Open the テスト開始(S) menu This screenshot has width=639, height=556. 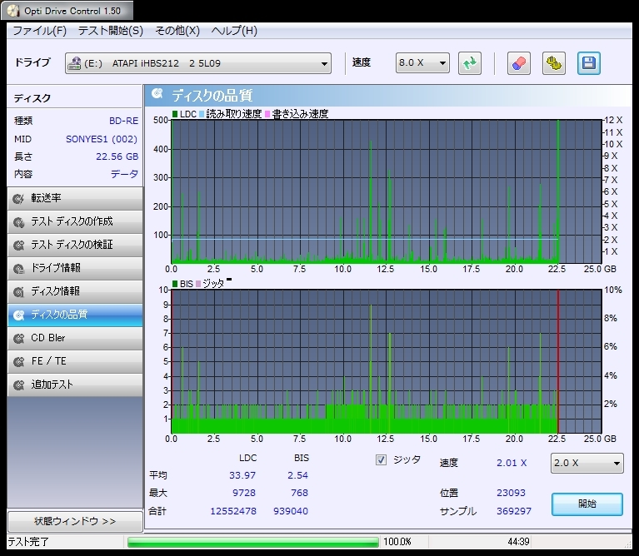point(110,31)
